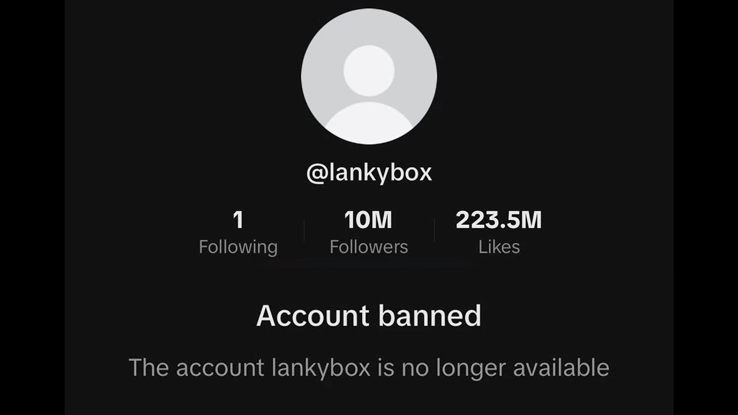The width and height of the screenshot is (738, 415).
Task: Select the Account banned heading
Action: tap(369, 315)
